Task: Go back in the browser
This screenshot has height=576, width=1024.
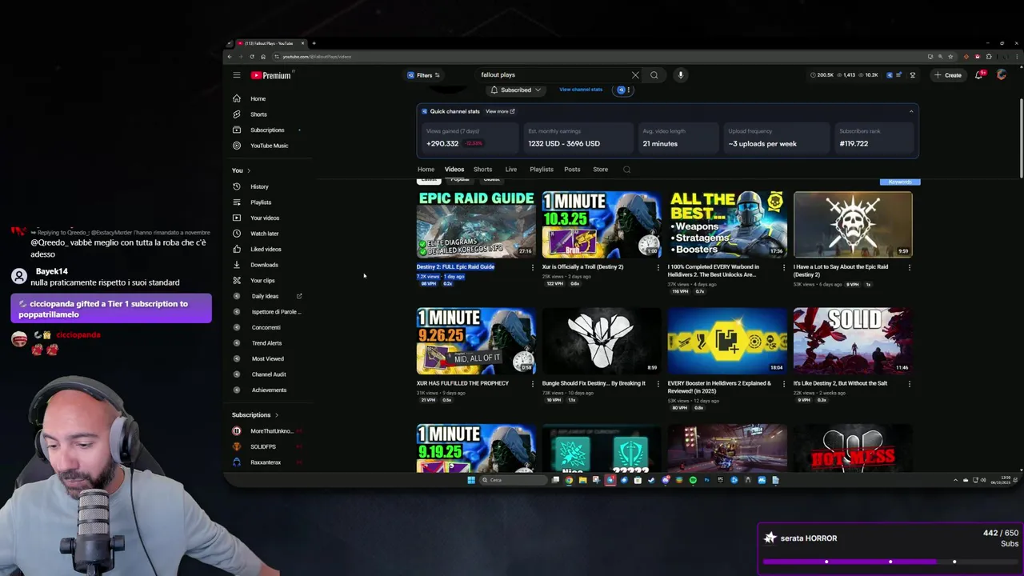Action: 230,57
